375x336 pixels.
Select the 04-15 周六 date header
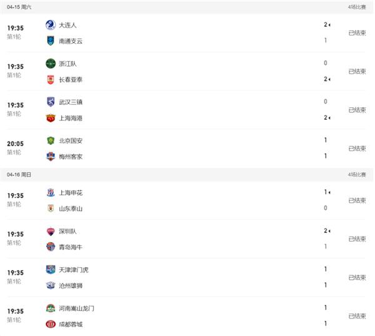19,6
